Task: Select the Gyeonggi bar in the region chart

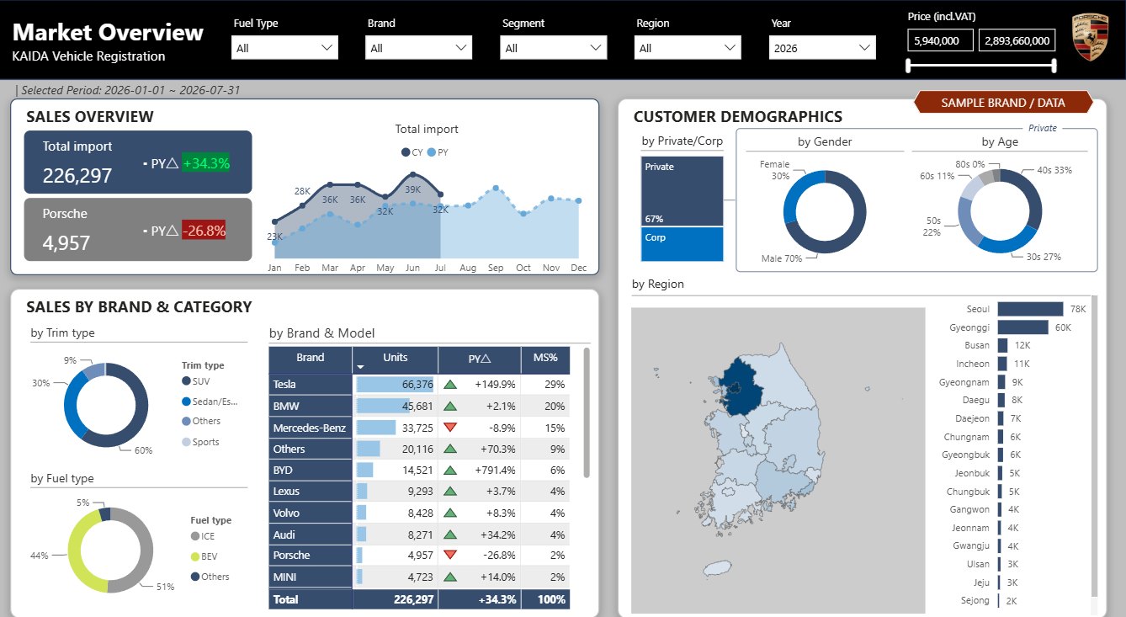Action: pyautogui.click(x=1023, y=327)
